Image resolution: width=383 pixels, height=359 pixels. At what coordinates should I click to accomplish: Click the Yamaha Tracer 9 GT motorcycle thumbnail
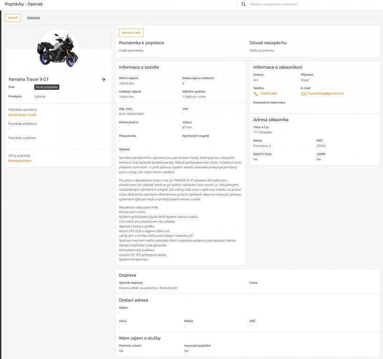[x=58, y=50]
